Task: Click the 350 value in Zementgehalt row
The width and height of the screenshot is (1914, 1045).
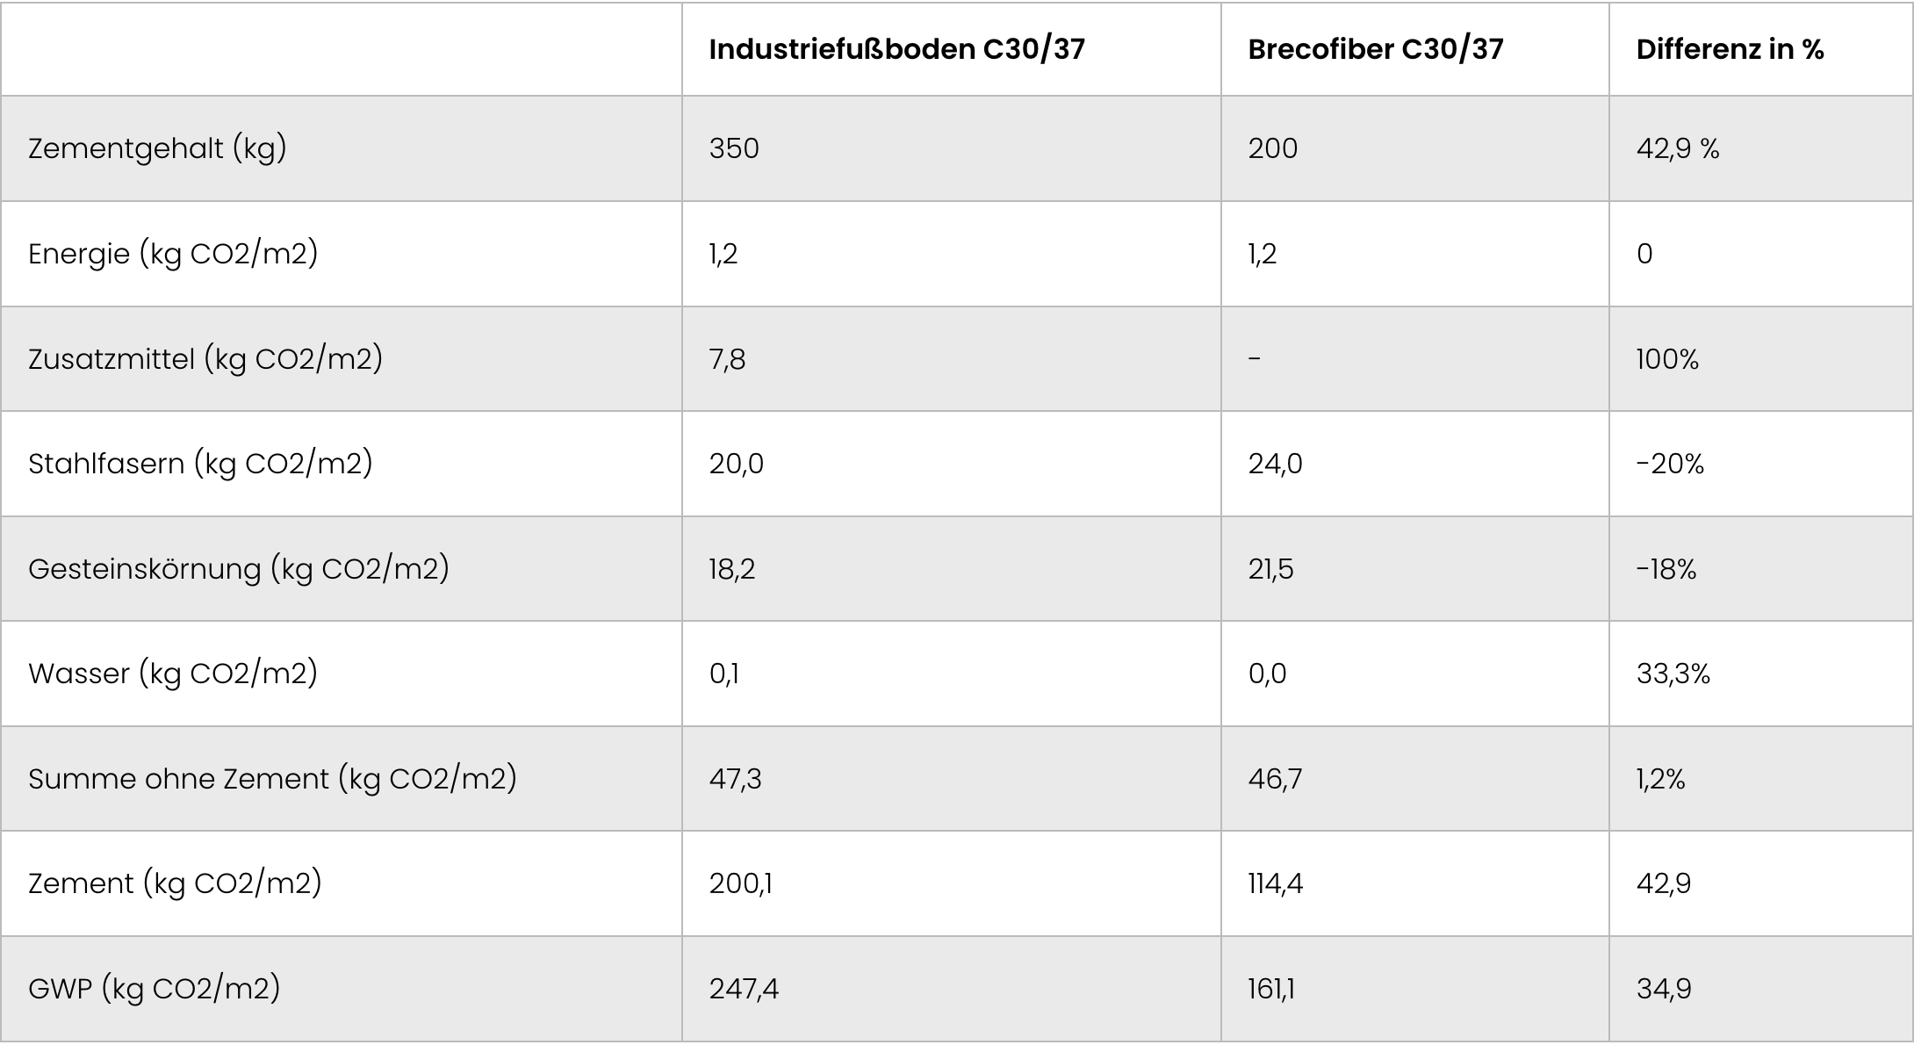Action: pos(734,148)
